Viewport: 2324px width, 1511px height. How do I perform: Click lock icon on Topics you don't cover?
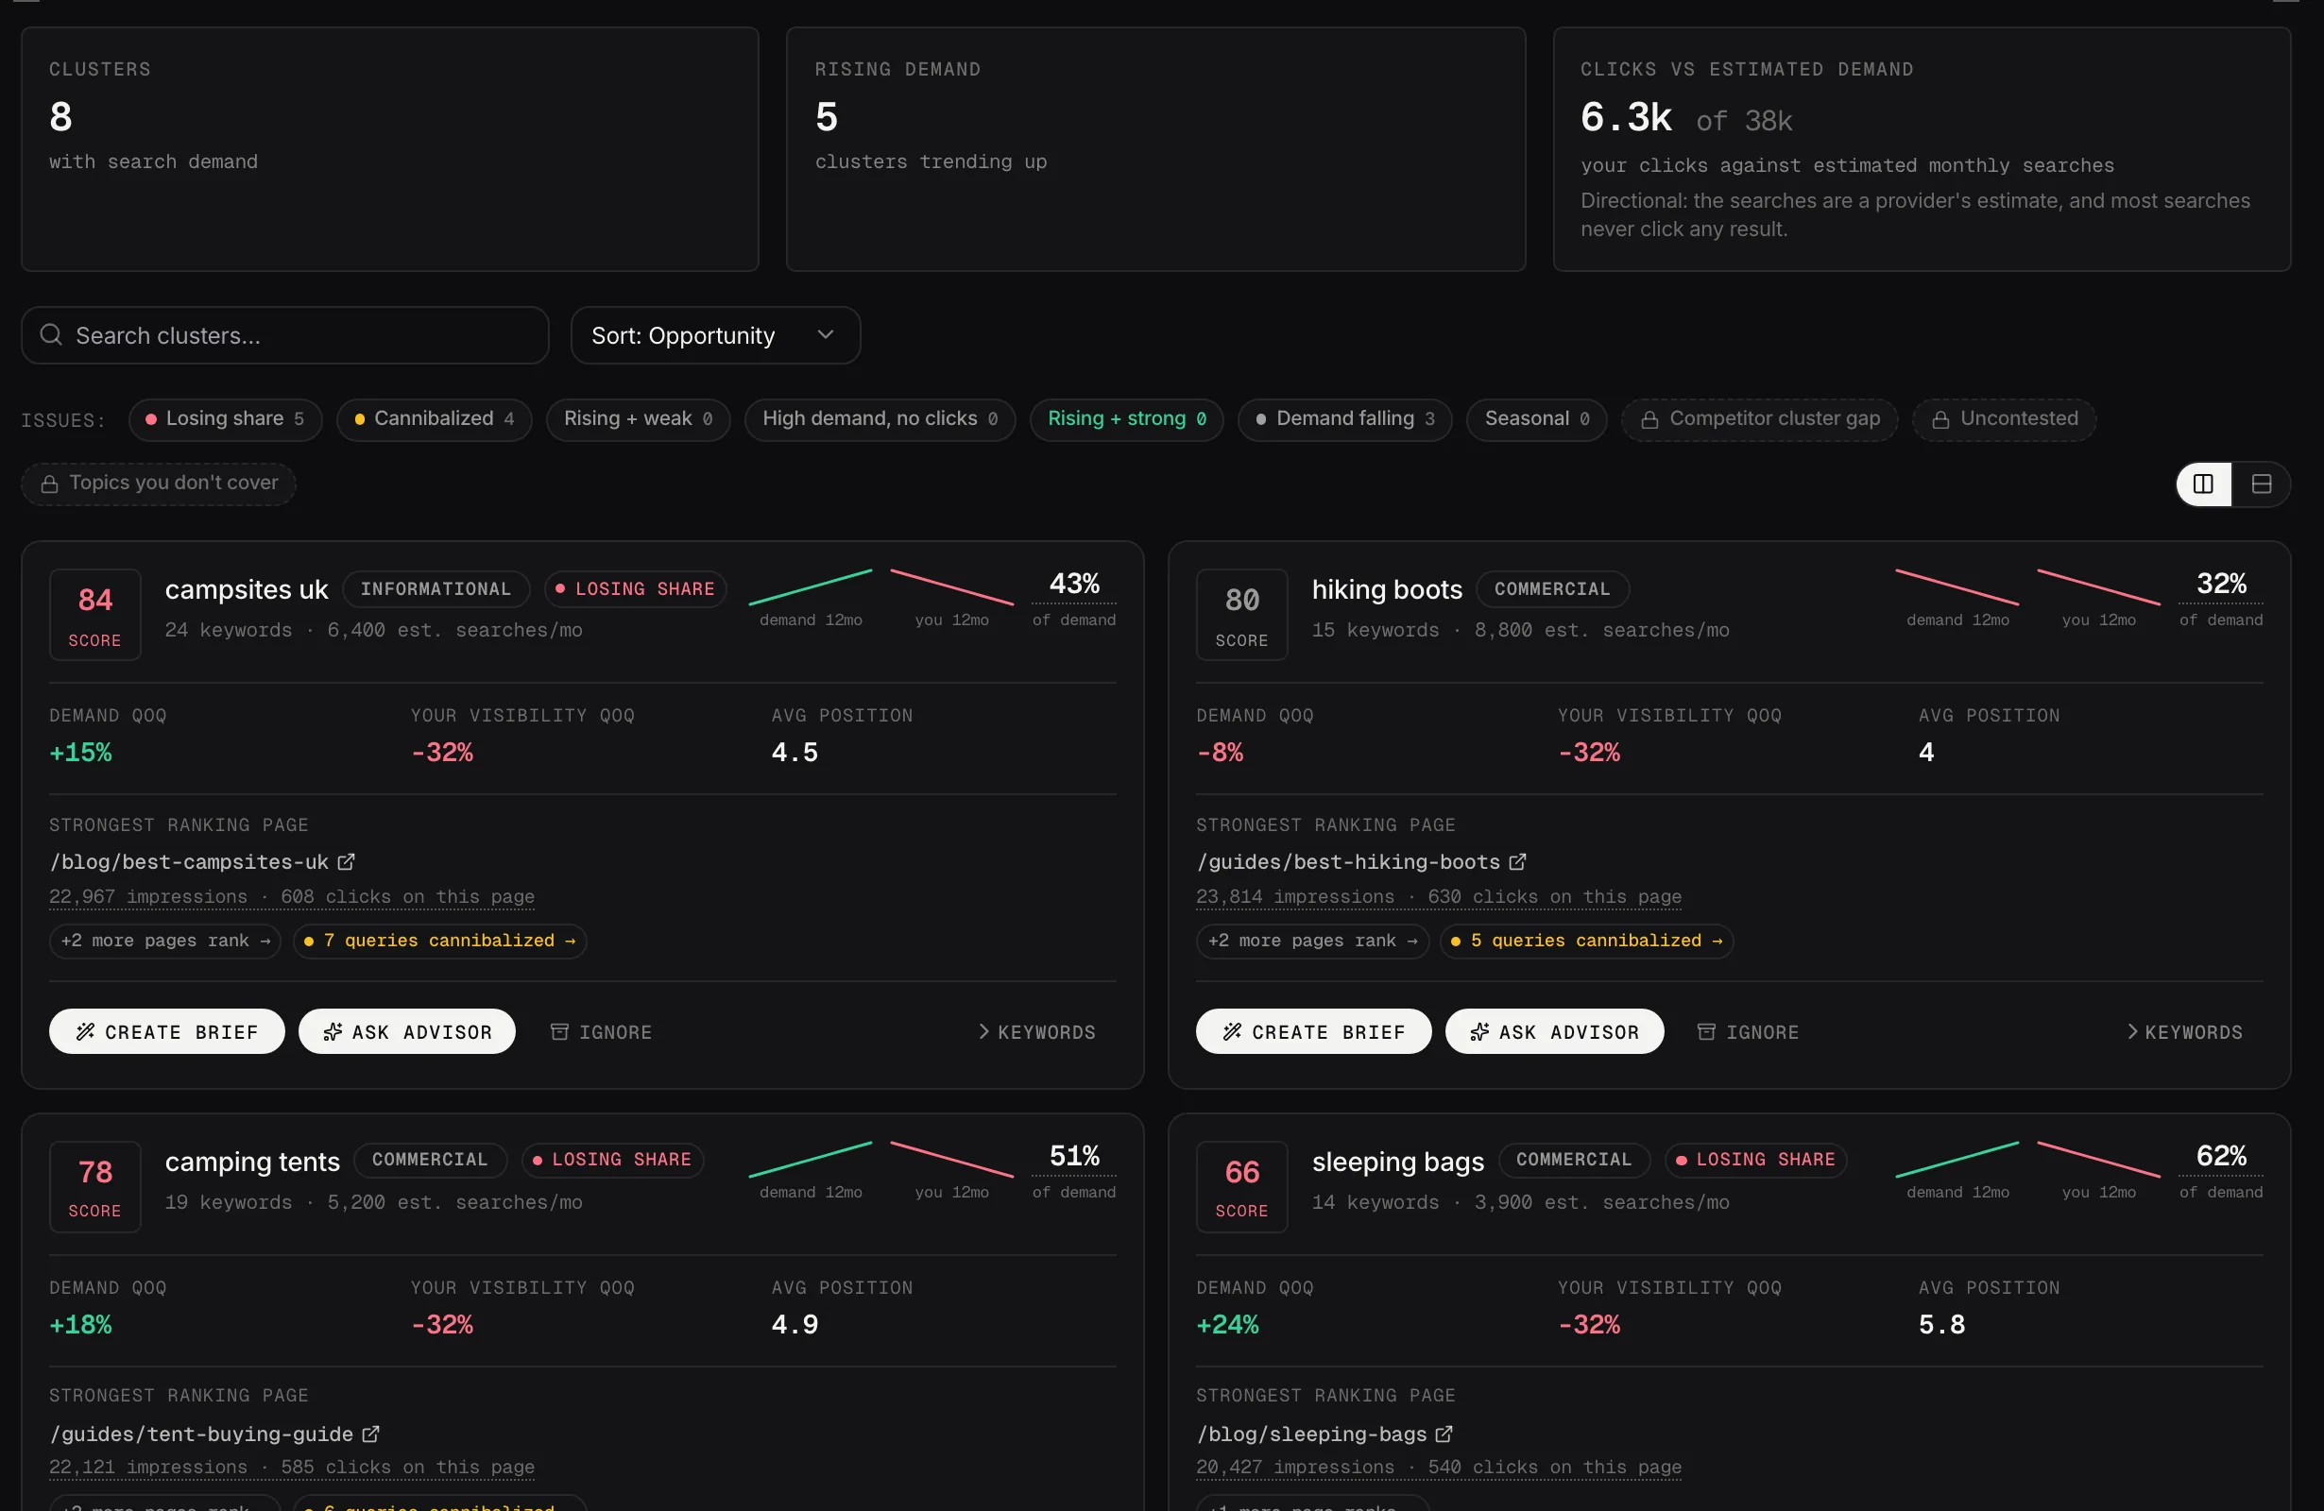(x=49, y=484)
